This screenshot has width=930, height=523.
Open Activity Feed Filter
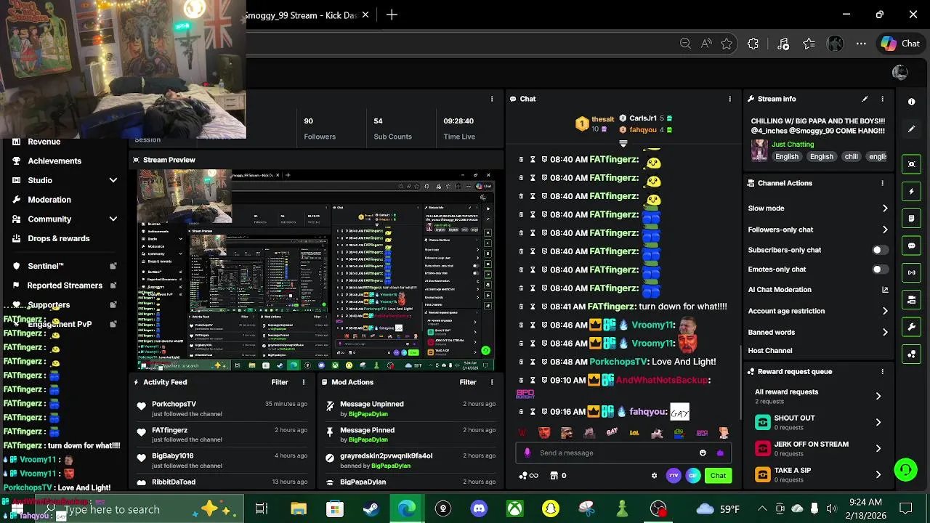pyautogui.click(x=280, y=382)
